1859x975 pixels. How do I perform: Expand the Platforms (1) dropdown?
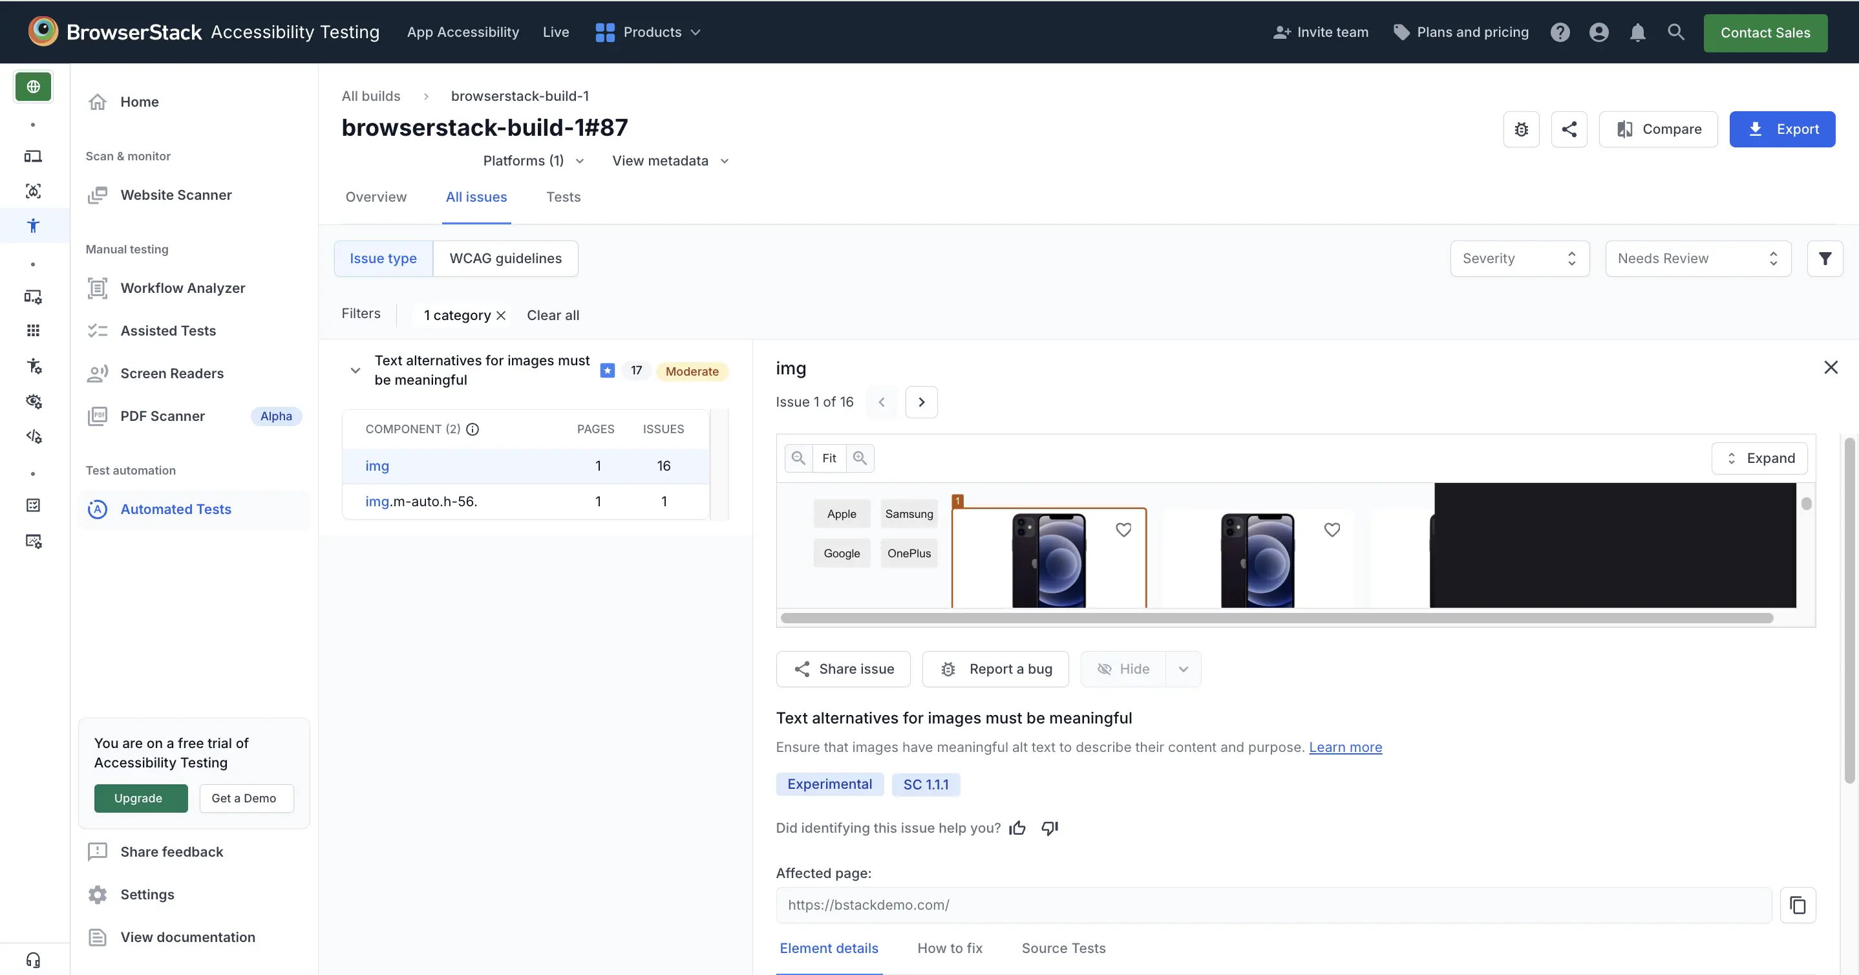[533, 161]
